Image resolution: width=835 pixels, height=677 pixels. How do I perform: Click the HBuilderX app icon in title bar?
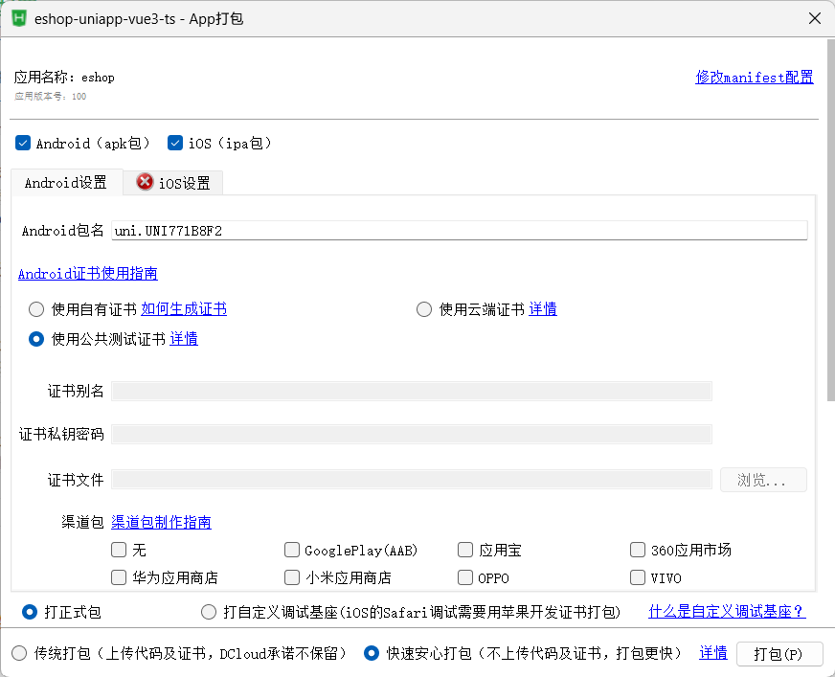point(17,18)
